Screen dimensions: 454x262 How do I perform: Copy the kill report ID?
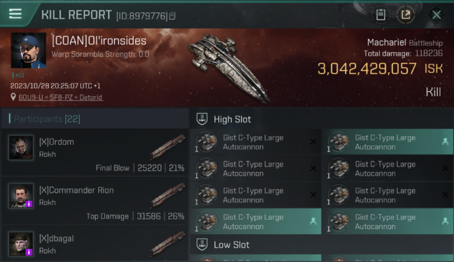tap(173, 16)
